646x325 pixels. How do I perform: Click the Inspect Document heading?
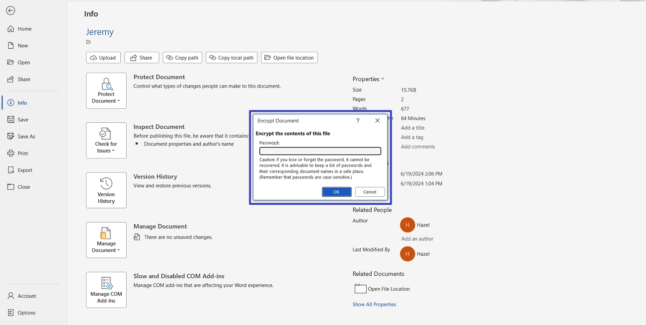click(x=159, y=127)
